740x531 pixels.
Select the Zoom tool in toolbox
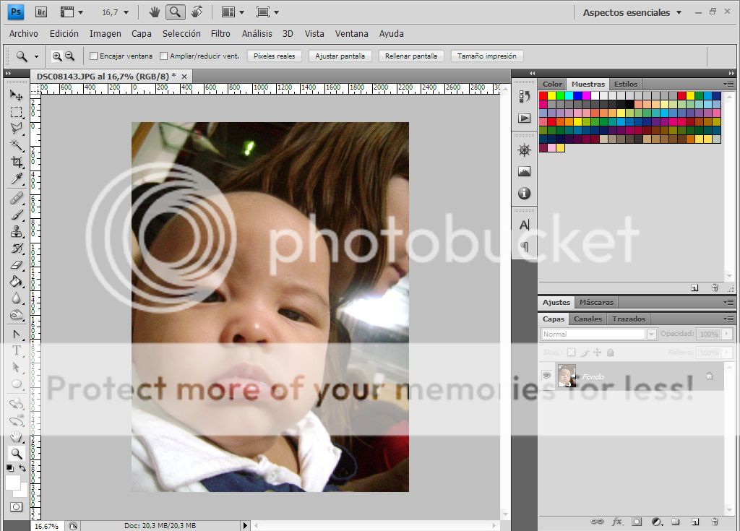pos(16,454)
